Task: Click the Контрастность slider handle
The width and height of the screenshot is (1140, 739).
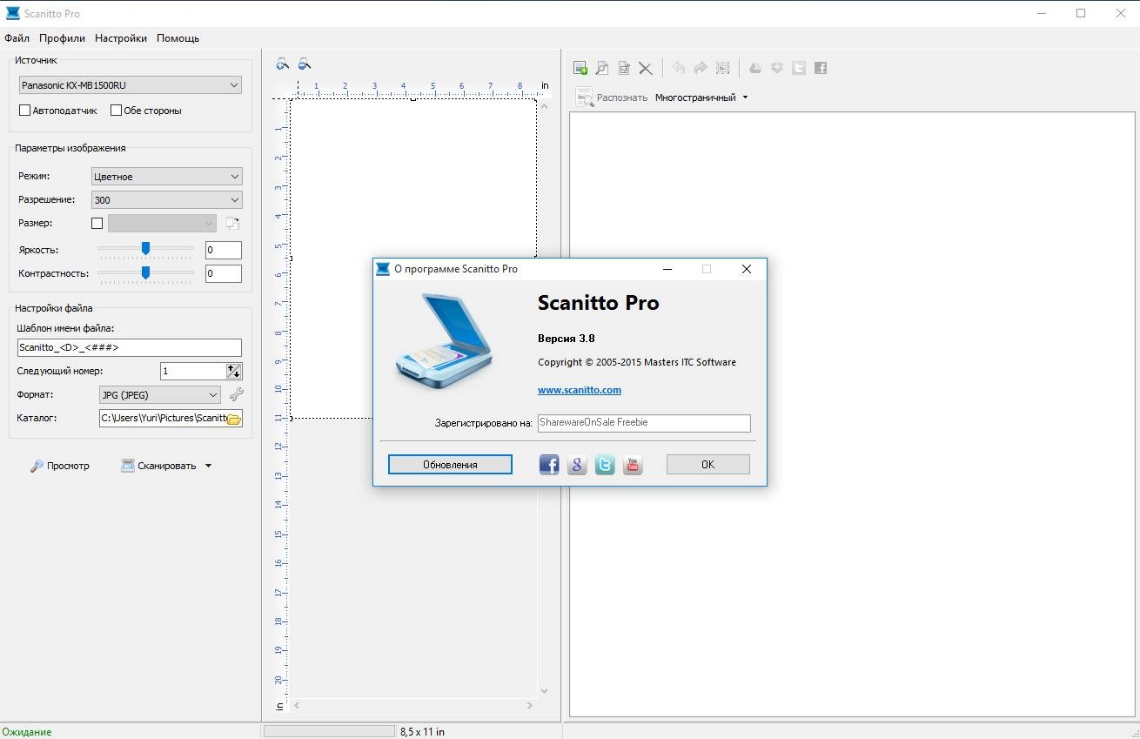Action: tap(145, 272)
